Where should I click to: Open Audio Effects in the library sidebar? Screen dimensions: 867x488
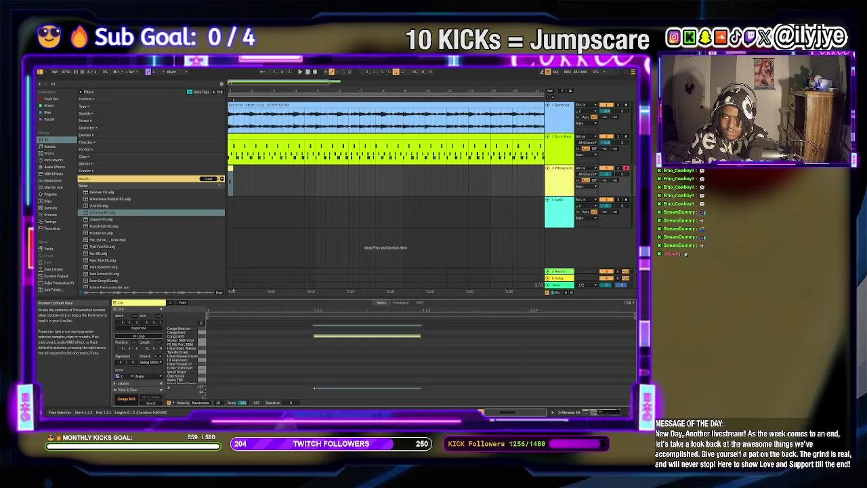click(53, 167)
